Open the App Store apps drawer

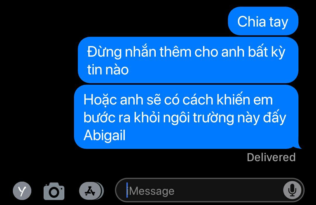pos(90,191)
